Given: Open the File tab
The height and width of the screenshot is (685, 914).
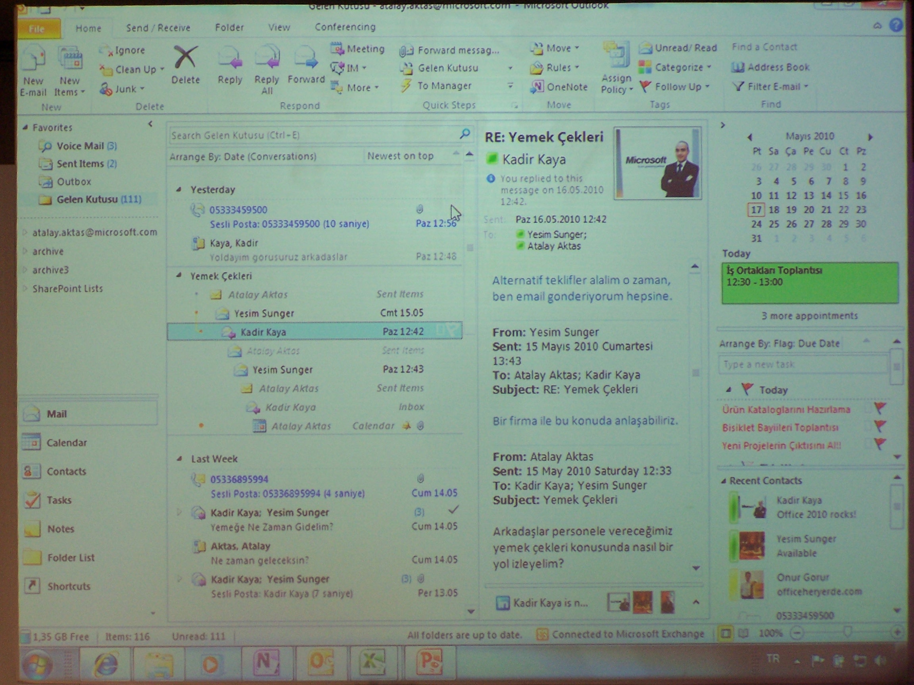Looking at the screenshot, I should (x=38, y=29).
